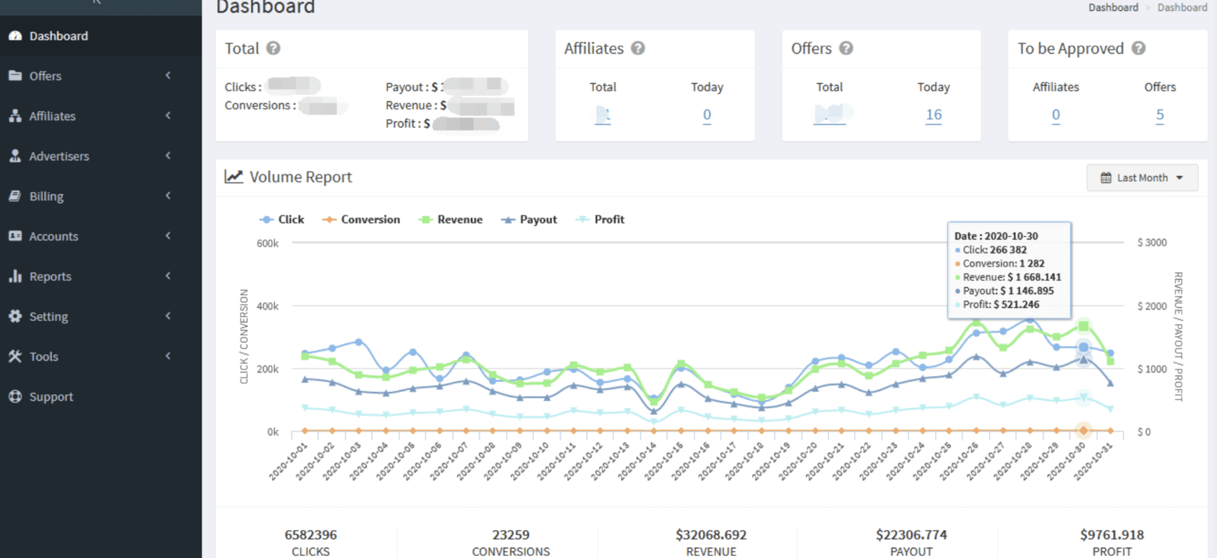This screenshot has width=1217, height=558.
Task: Click the Offers sidebar icon
Action: coord(15,75)
